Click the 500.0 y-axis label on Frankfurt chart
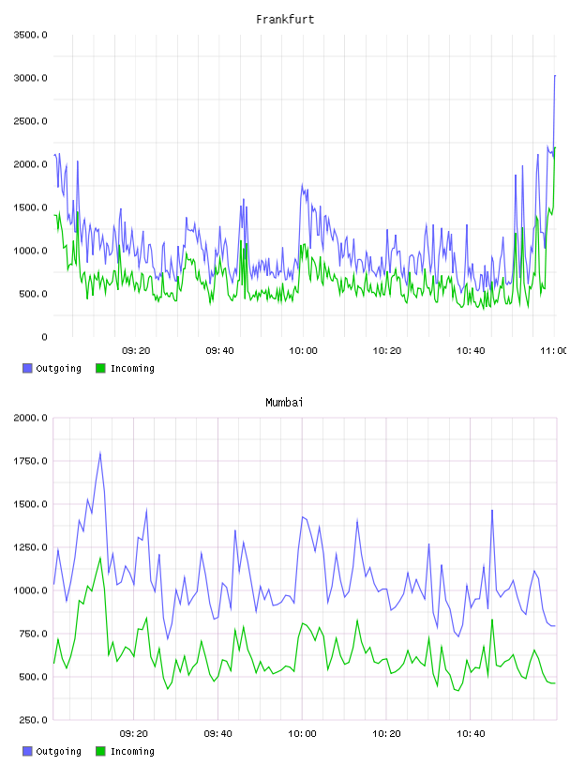This screenshot has width=570, height=766. click(x=33, y=294)
